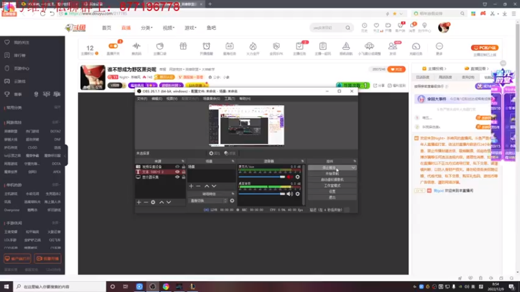The height and width of the screenshot is (292, 520).
Task: Add a new source in OBS Sources panel
Action: pos(139,202)
